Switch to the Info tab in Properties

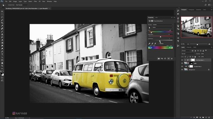[156, 18]
